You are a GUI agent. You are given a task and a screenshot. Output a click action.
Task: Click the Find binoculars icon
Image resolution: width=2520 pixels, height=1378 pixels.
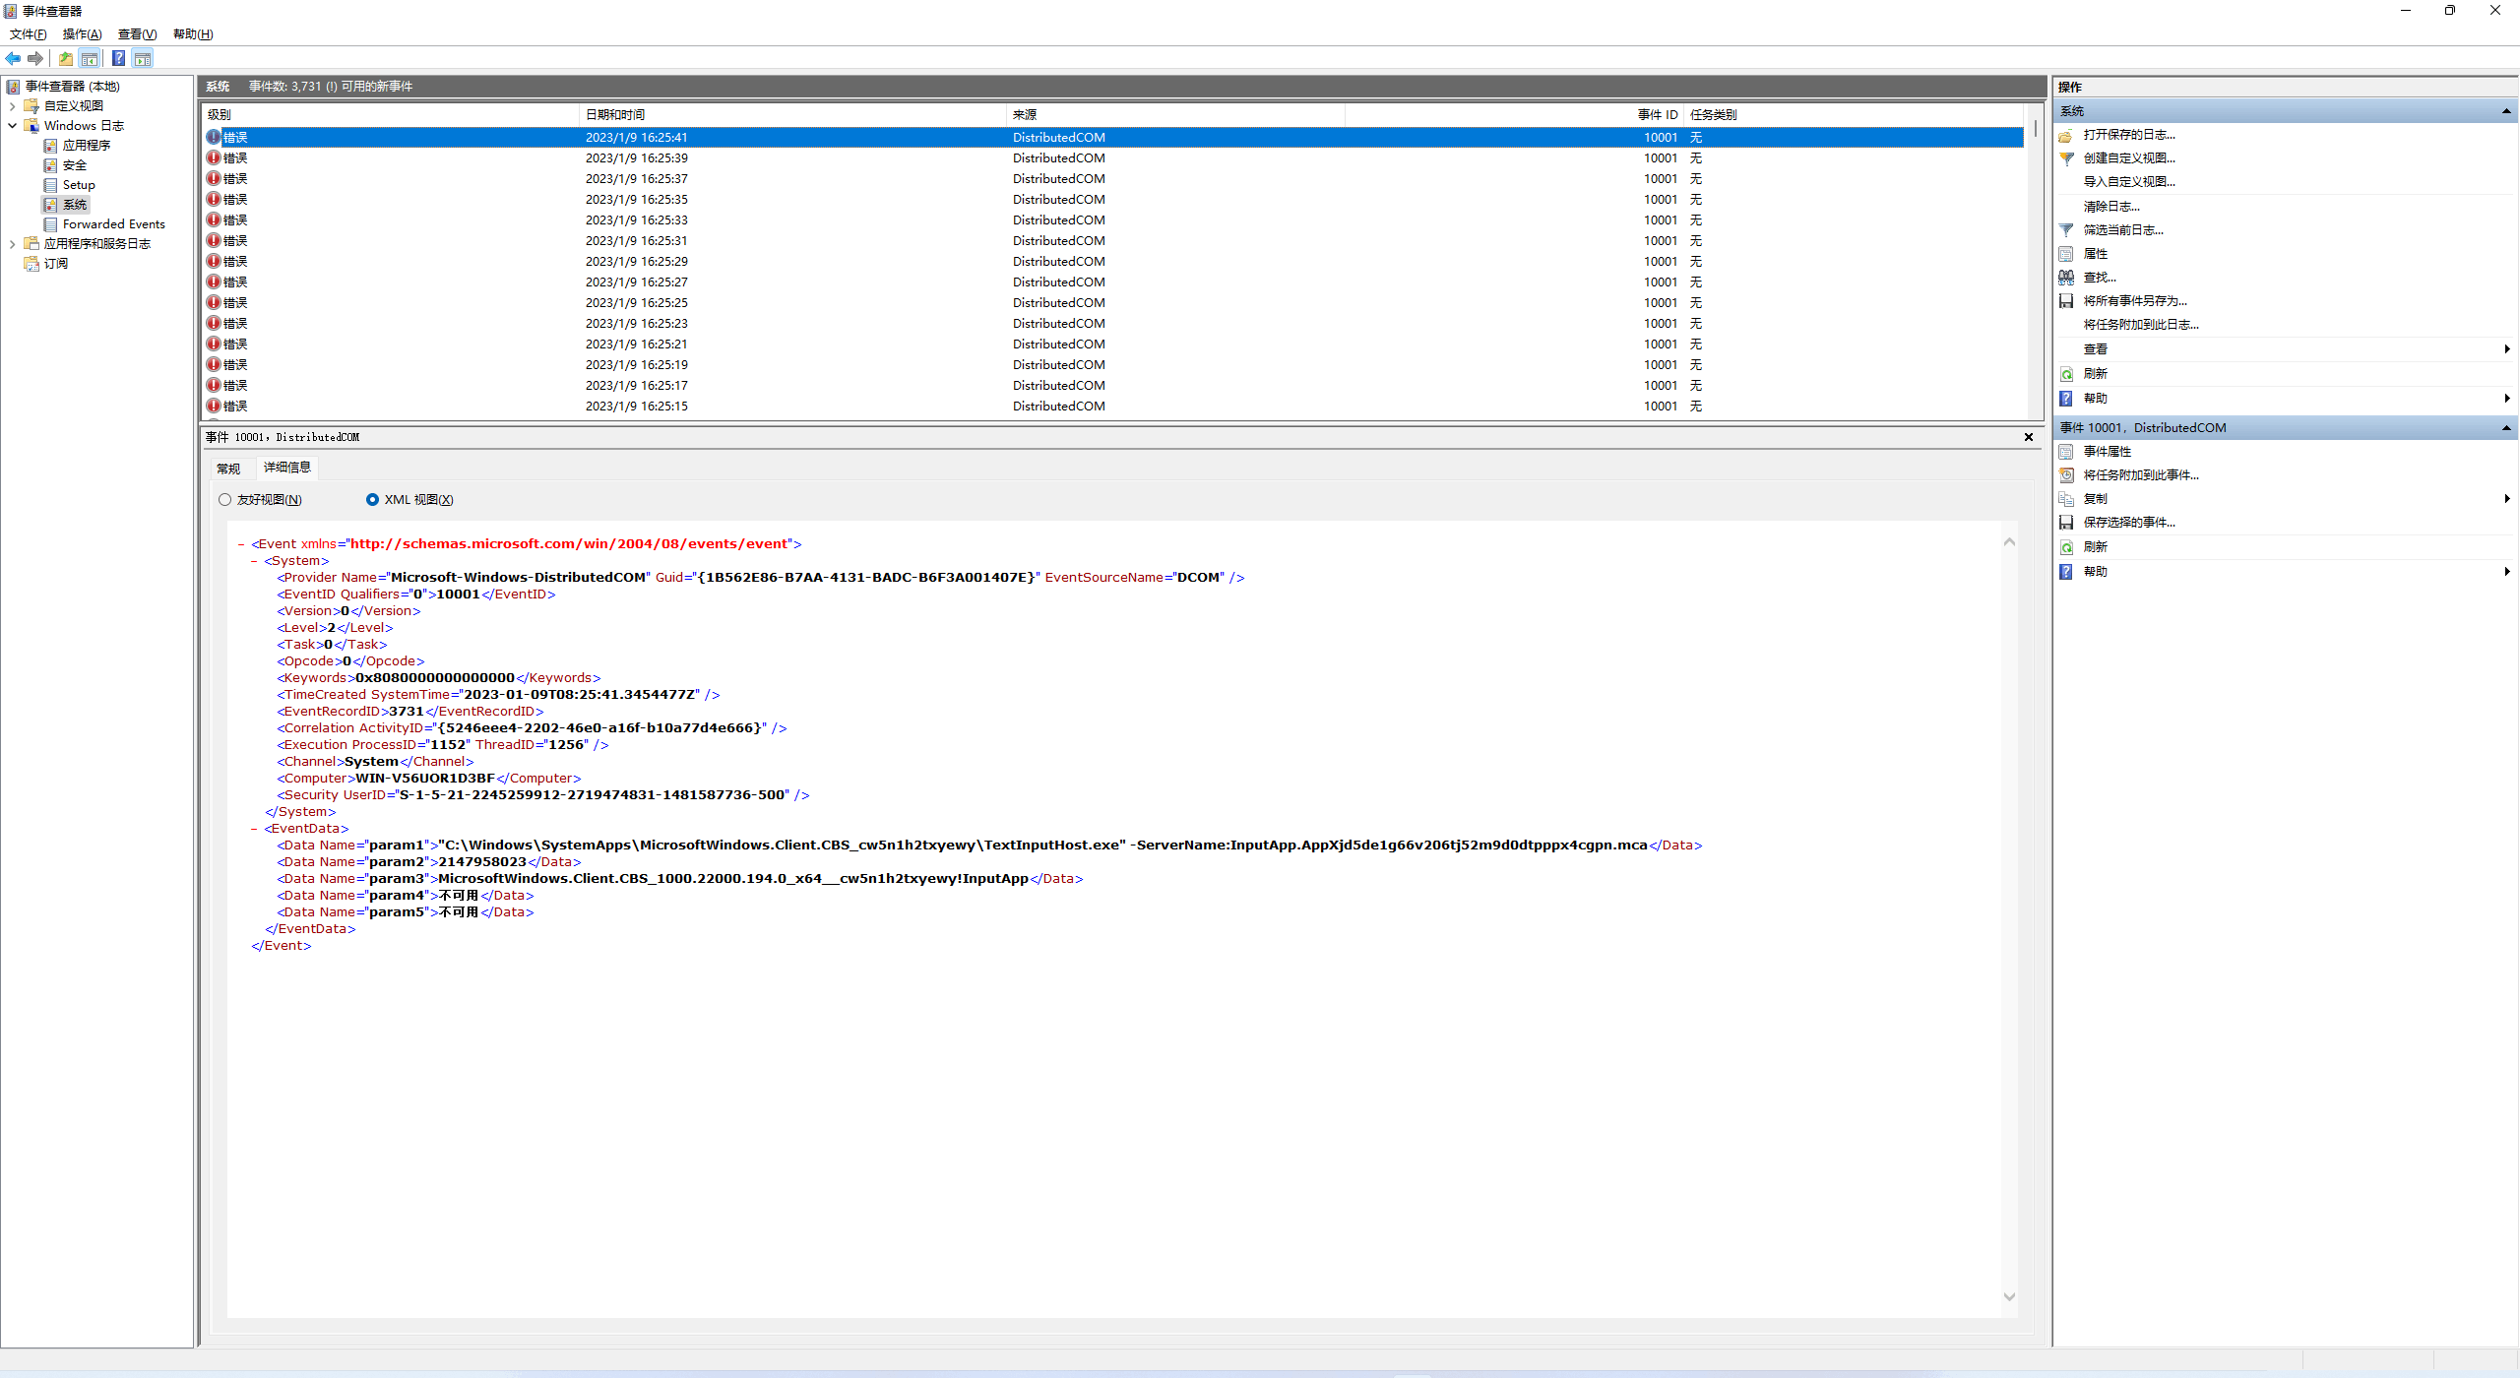coord(2066,278)
